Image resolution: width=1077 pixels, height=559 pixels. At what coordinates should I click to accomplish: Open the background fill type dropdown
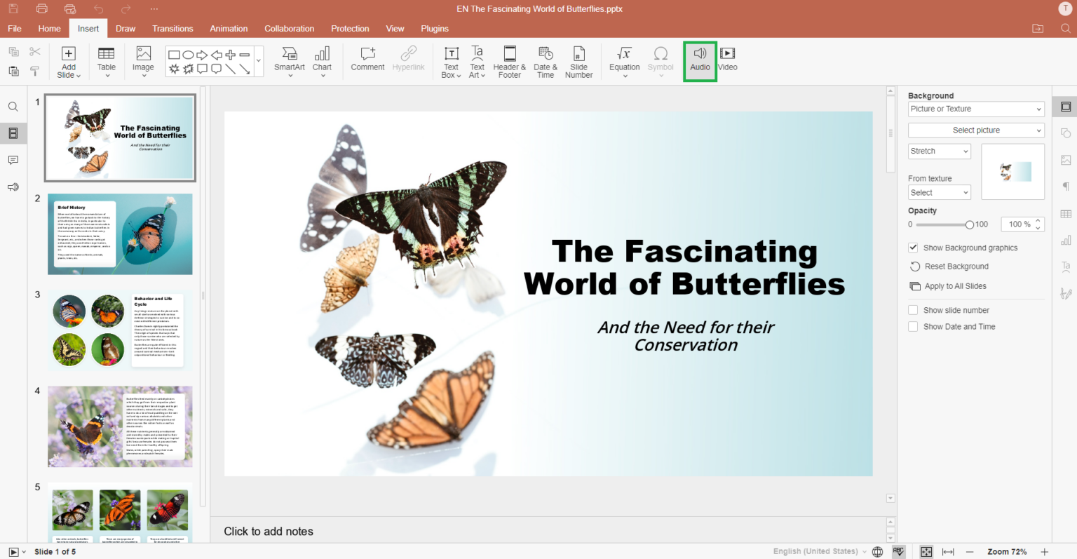pyautogui.click(x=976, y=109)
